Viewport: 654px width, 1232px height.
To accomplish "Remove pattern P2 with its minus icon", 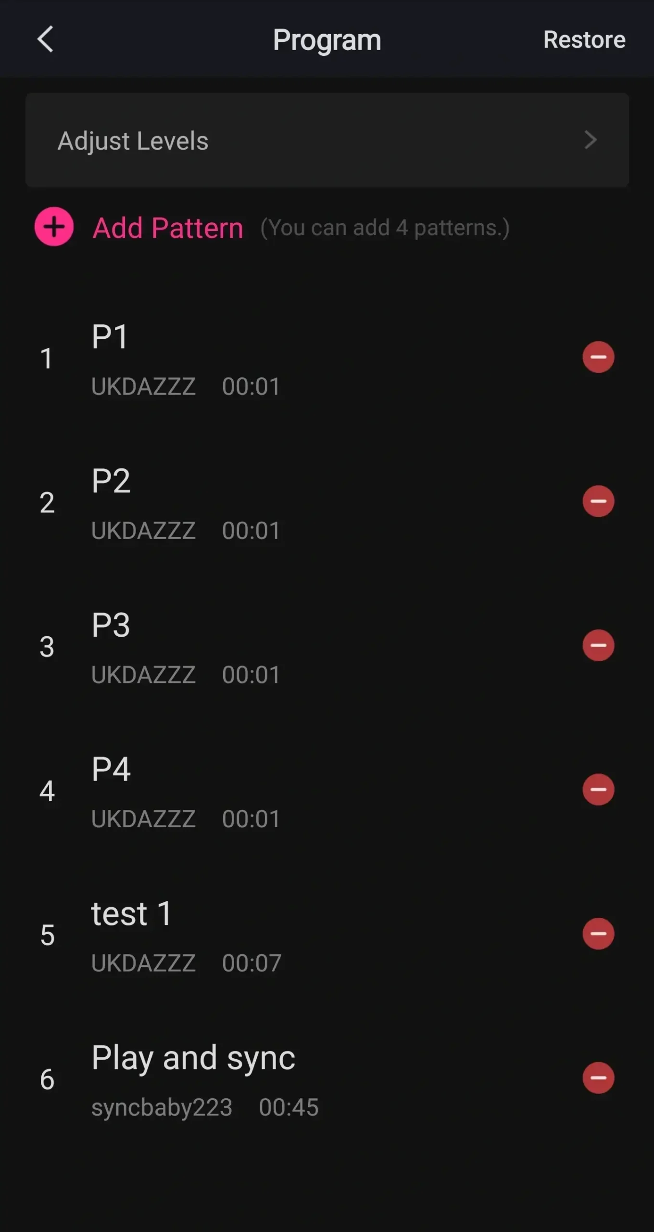I will pyautogui.click(x=598, y=501).
